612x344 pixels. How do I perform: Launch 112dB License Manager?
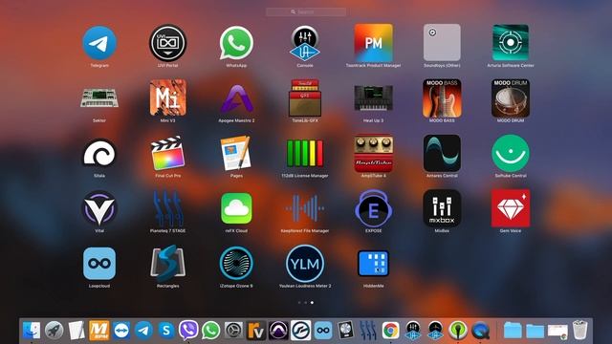click(305, 153)
